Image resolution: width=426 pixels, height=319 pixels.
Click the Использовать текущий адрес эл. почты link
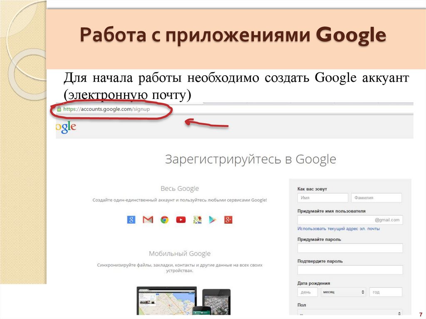(x=339, y=229)
